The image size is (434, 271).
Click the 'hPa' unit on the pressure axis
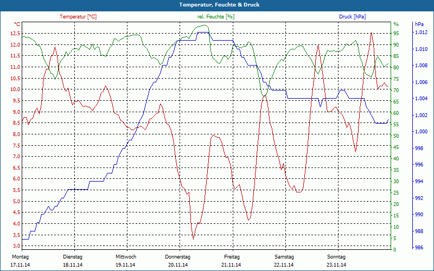419,24
